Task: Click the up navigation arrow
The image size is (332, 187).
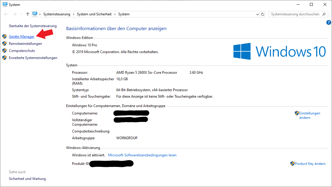Action: click(x=27, y=14)
